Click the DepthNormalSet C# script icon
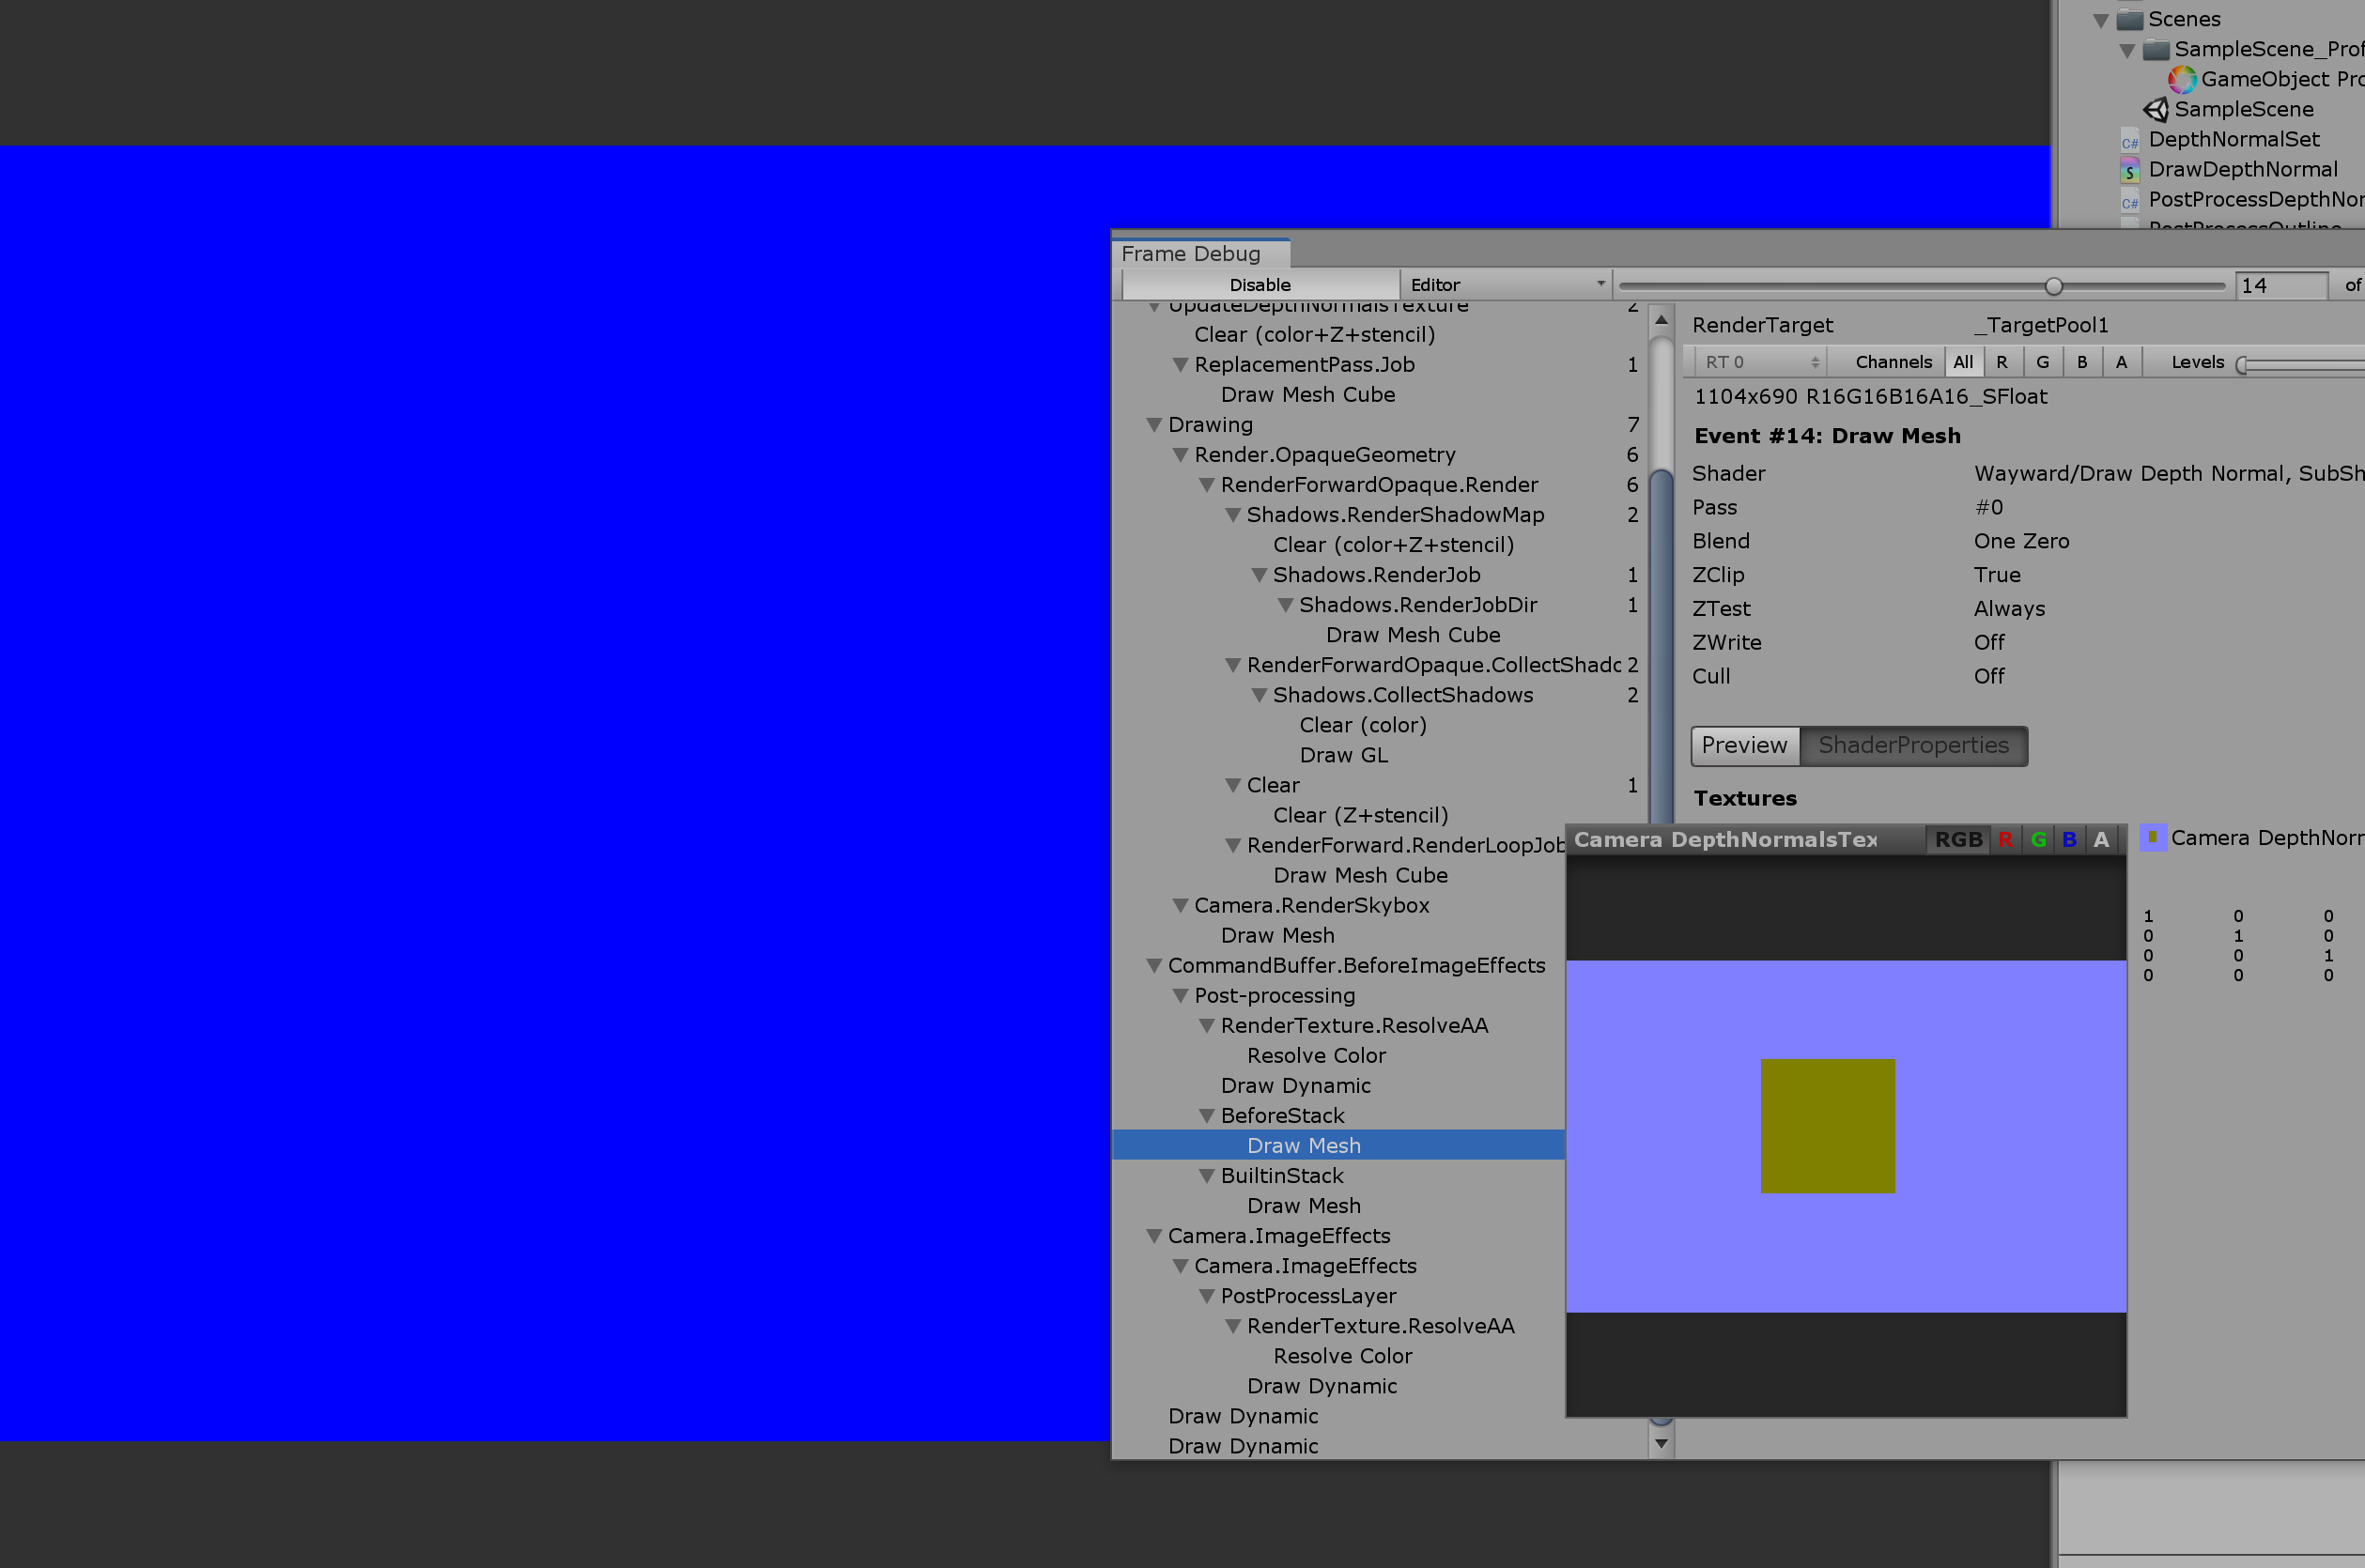Viewport: 2365px width, 1568px height. (x=2130, y=140)
